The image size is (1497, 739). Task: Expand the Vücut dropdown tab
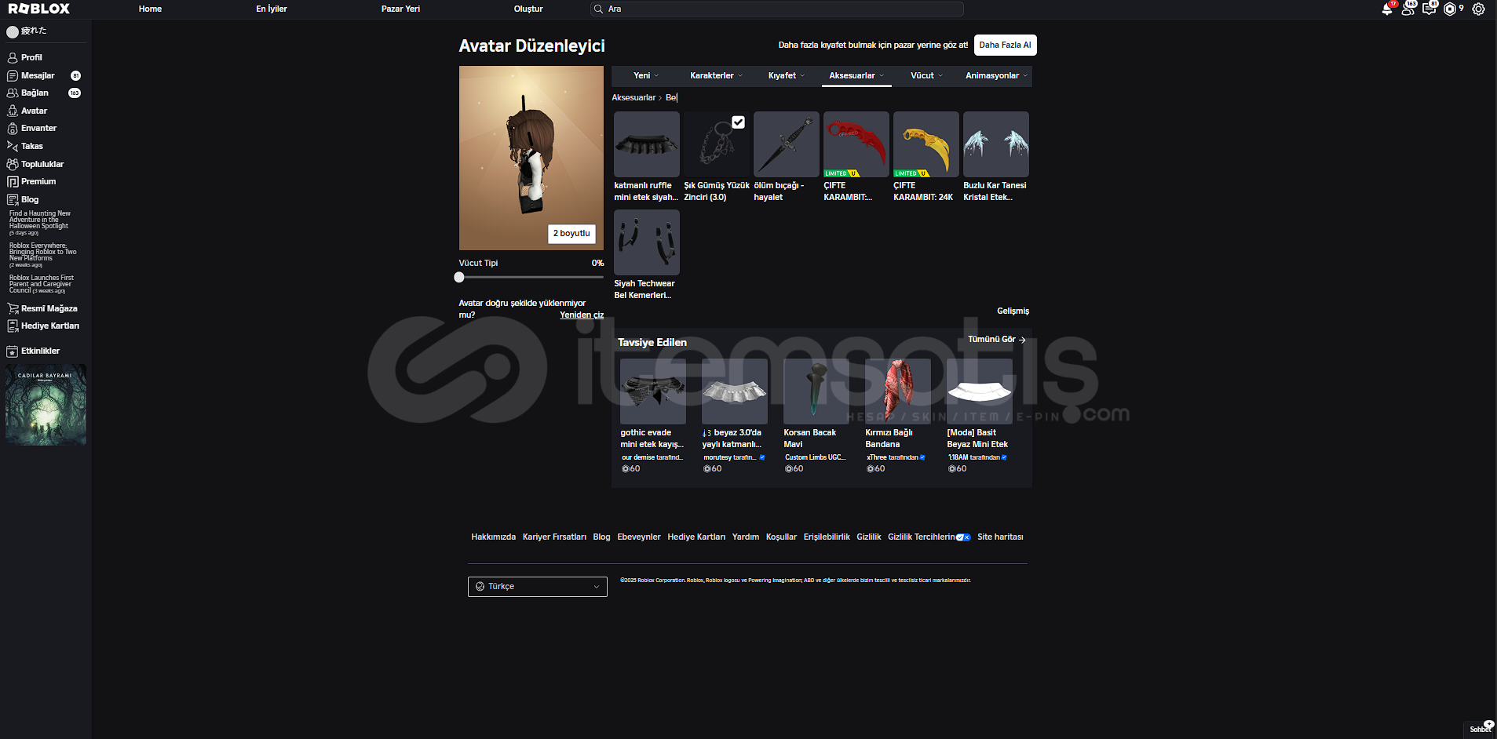(926, 75)
